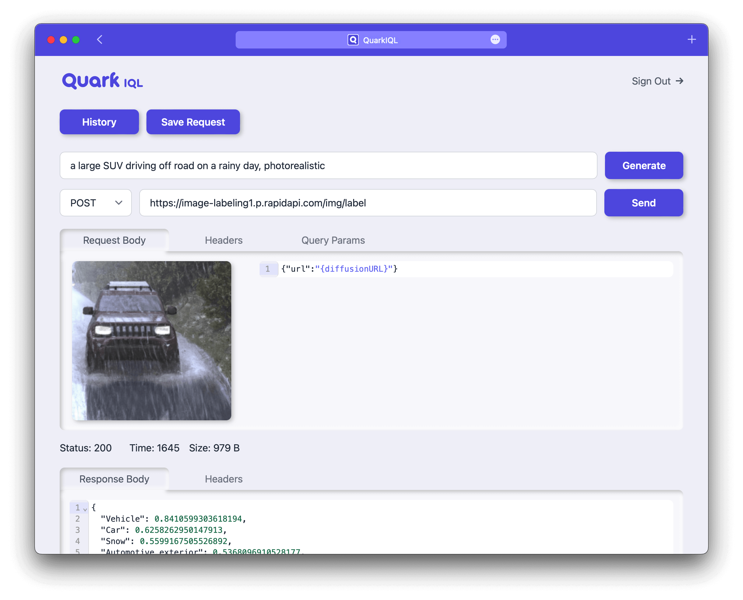The image size is (743, 600).
Task: Switch to the request Headers tab
Action: point(224,240)
